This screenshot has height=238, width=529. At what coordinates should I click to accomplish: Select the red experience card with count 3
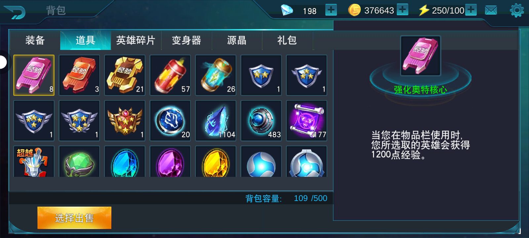(79, 75)
